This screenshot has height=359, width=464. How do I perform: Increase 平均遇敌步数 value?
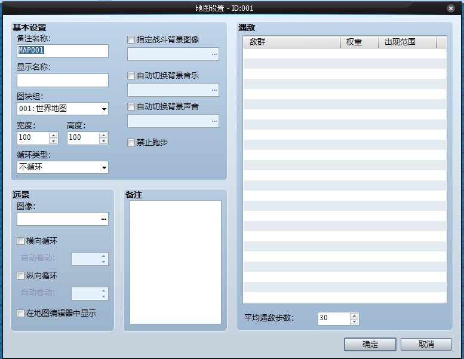354,315
